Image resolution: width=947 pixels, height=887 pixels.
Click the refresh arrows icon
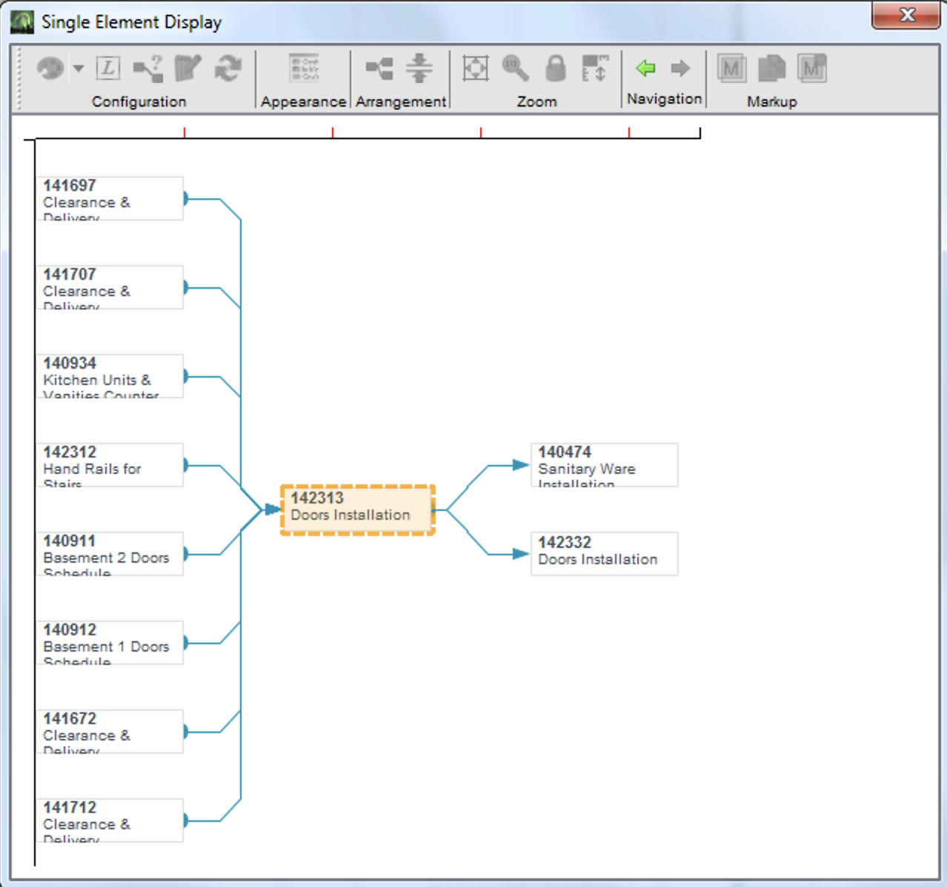(227, 69)
